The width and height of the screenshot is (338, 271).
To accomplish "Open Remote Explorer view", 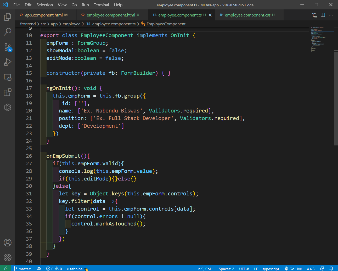I will (8, 77).
